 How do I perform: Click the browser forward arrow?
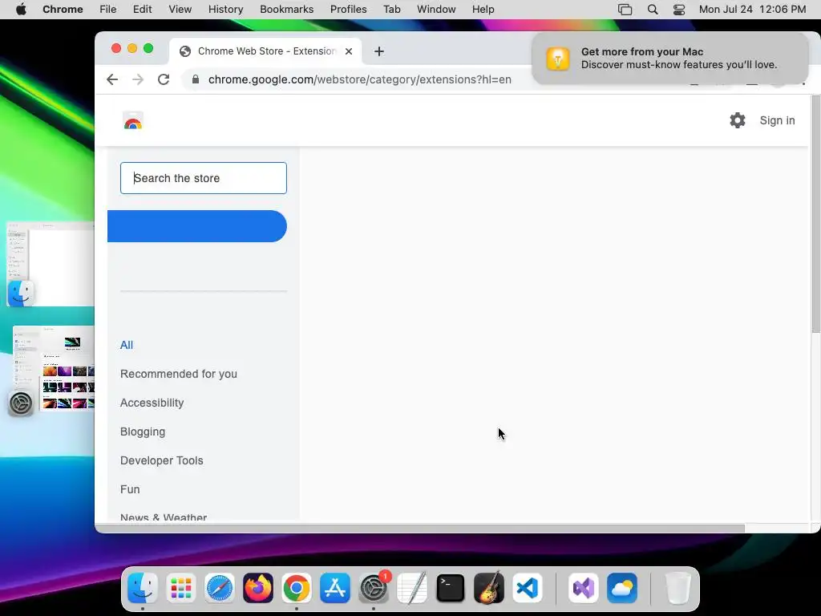coord(138,79)
